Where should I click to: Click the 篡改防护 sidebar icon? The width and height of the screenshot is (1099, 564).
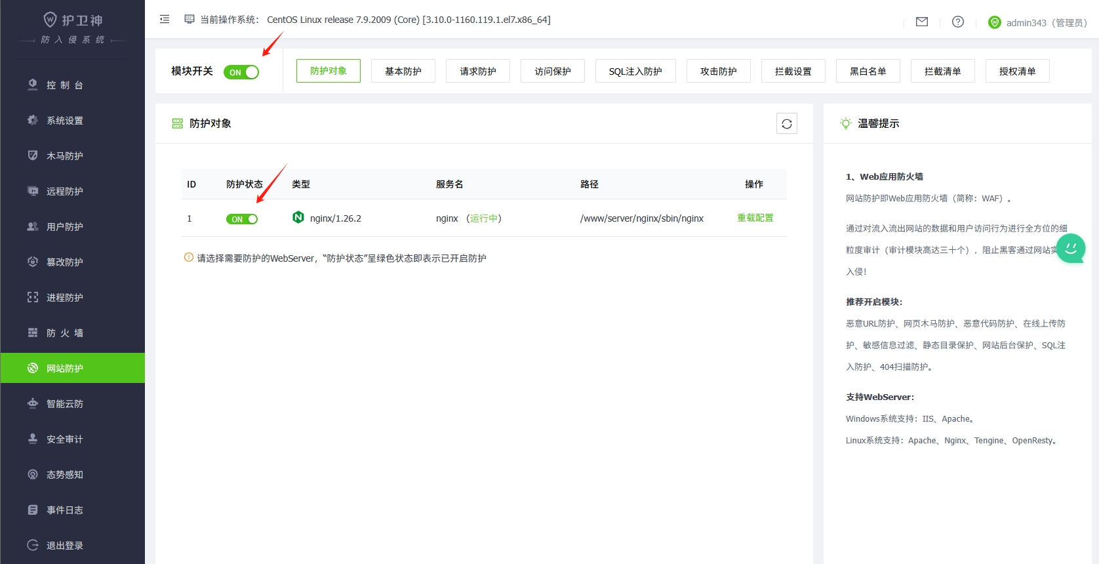[x=33, y=262]
